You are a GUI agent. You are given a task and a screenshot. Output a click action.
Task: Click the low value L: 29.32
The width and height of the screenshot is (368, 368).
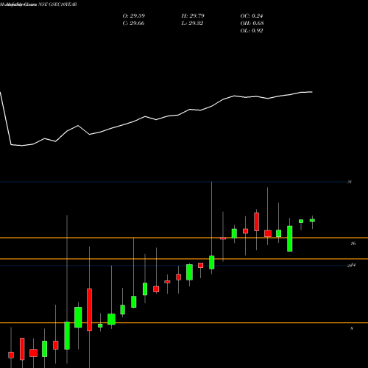pos(192,24)
